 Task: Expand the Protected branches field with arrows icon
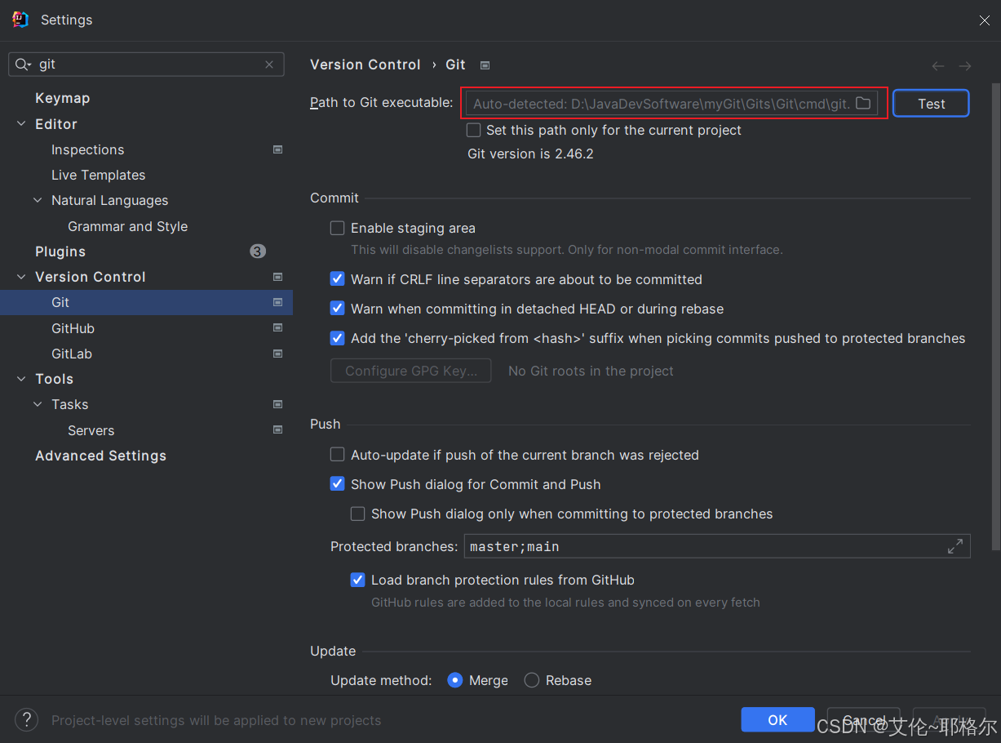click(x=954, y=546)
